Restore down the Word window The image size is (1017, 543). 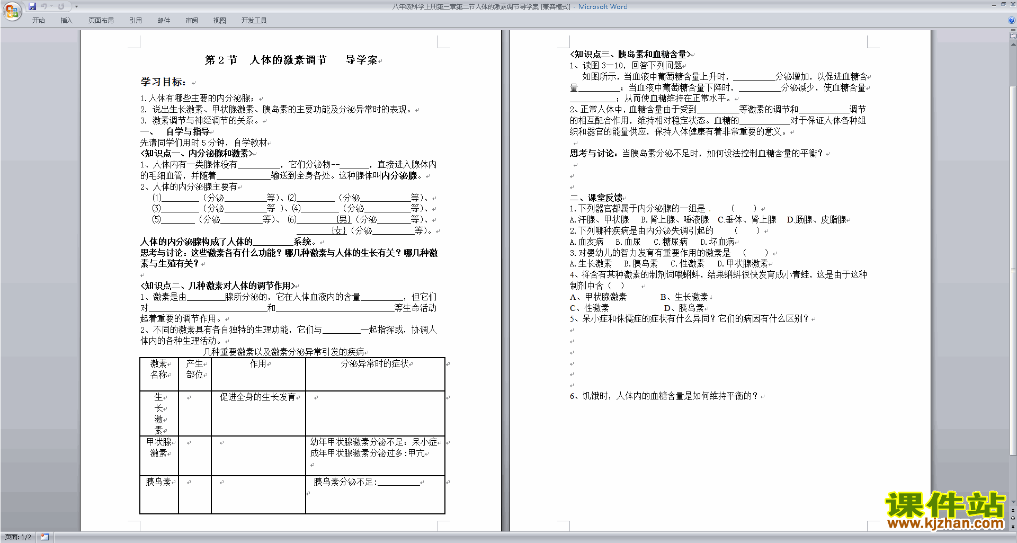(x=1003, y=4)
